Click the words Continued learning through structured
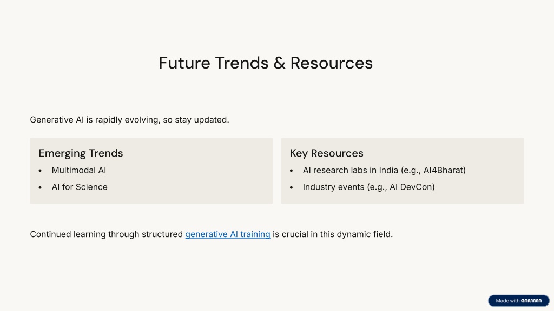Viewport: 554px width, 311px height. pos(107,234)
